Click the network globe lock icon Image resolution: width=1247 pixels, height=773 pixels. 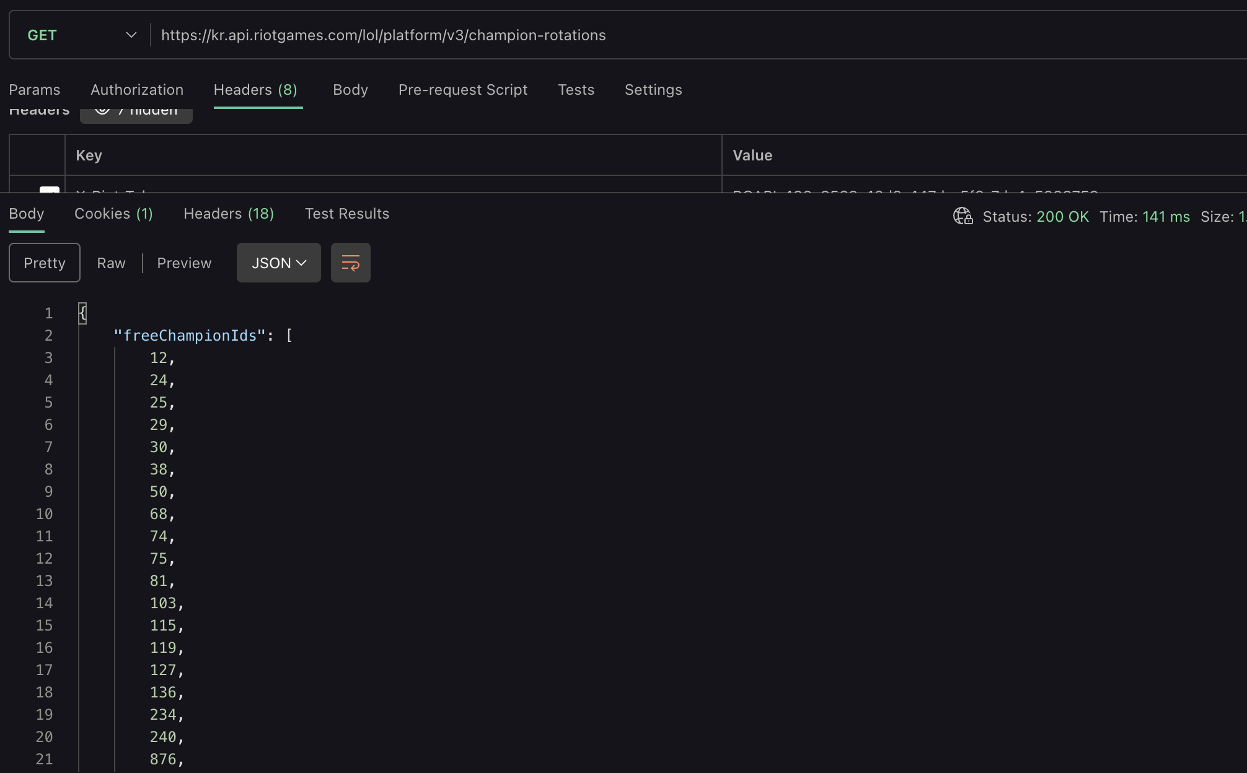click(963, 216)
